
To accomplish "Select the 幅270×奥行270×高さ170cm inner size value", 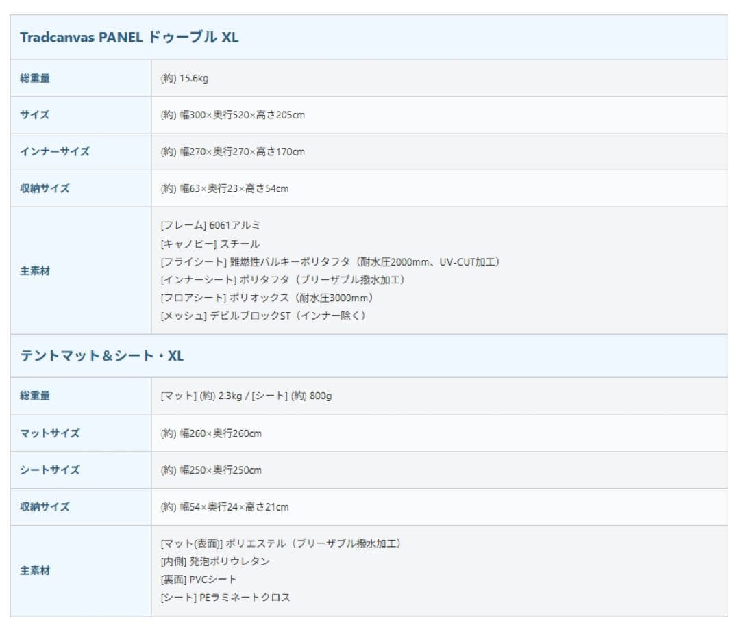I will tap(232, 151).
